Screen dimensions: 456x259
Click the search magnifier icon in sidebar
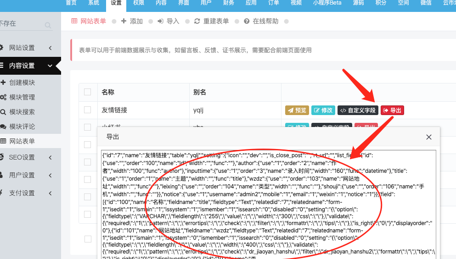coord(48,26)
